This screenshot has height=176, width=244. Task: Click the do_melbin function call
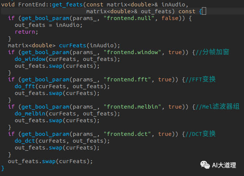click(30, 114)
